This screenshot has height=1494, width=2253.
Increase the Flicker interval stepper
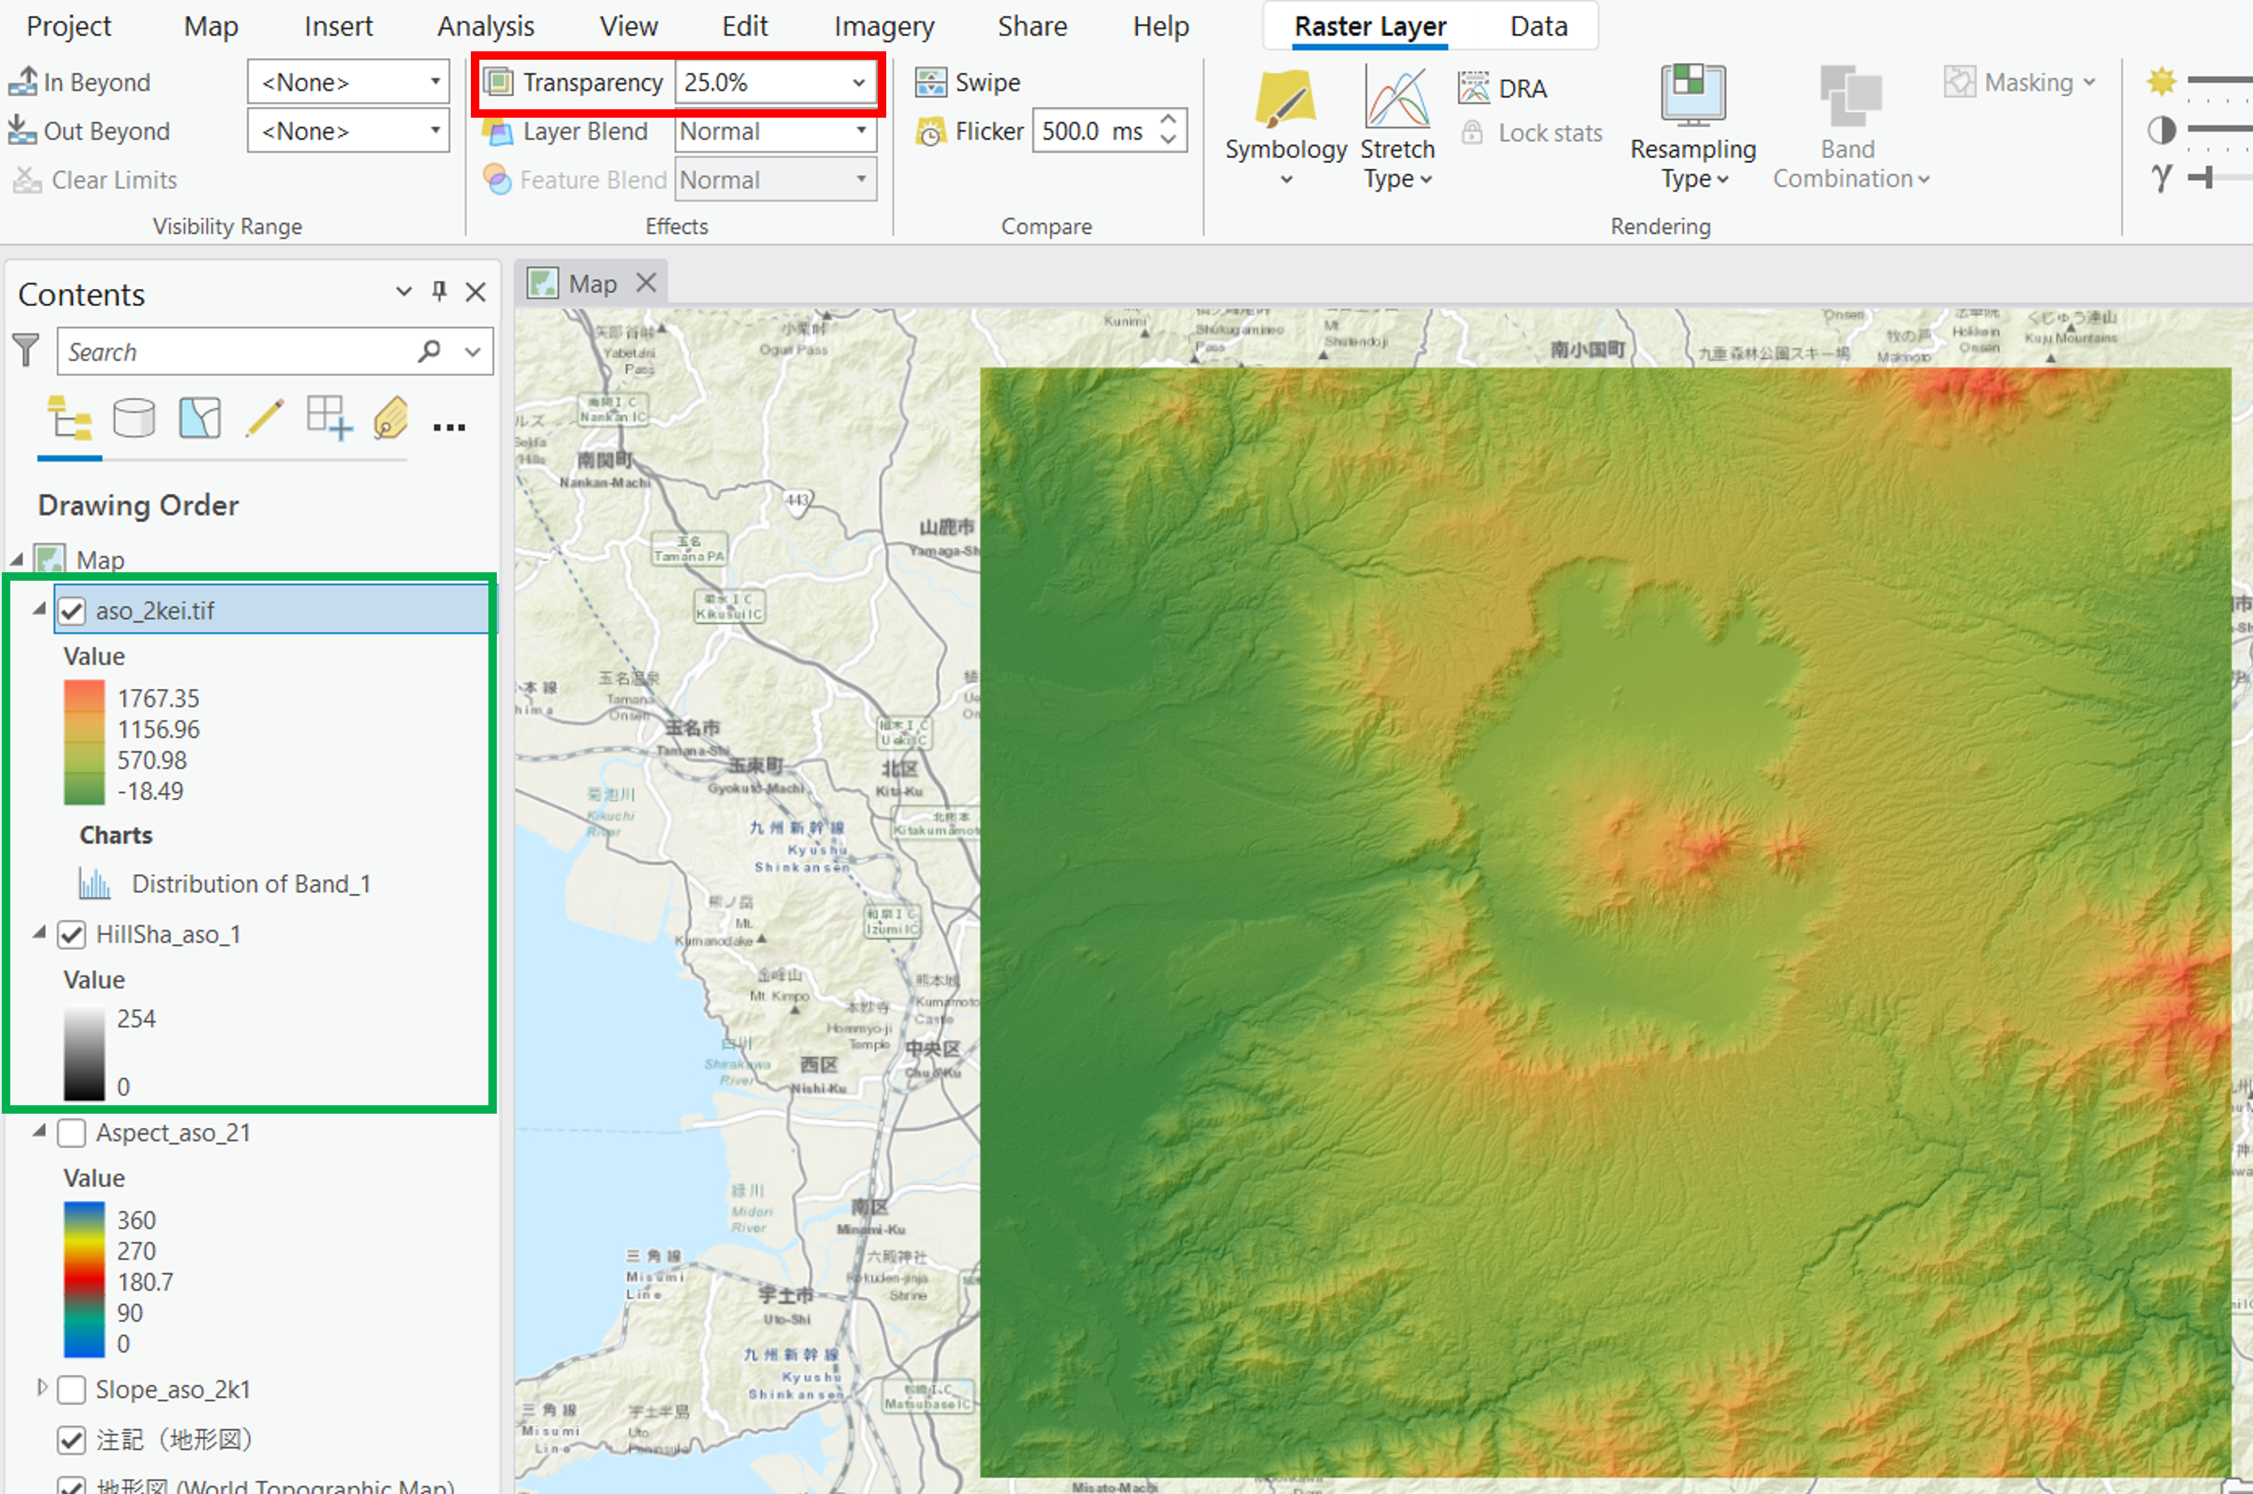click(x=1169, y=120)
